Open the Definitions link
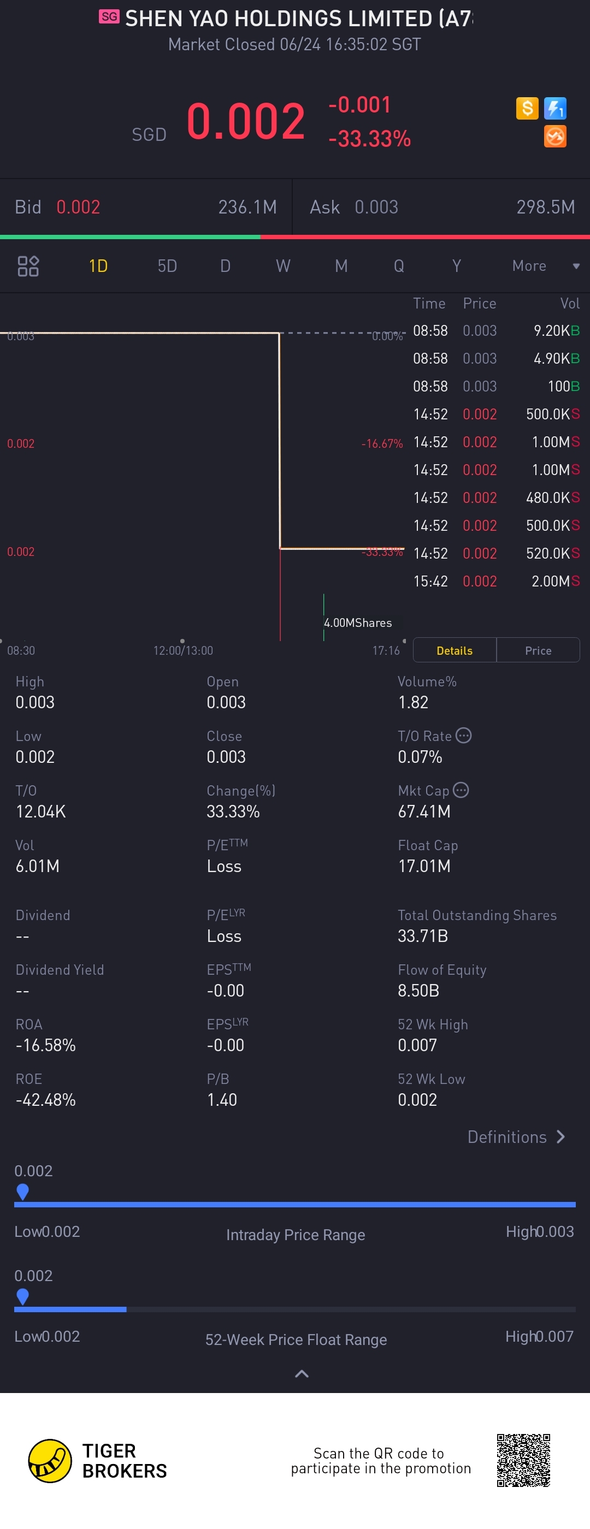 click(515, 1137)
